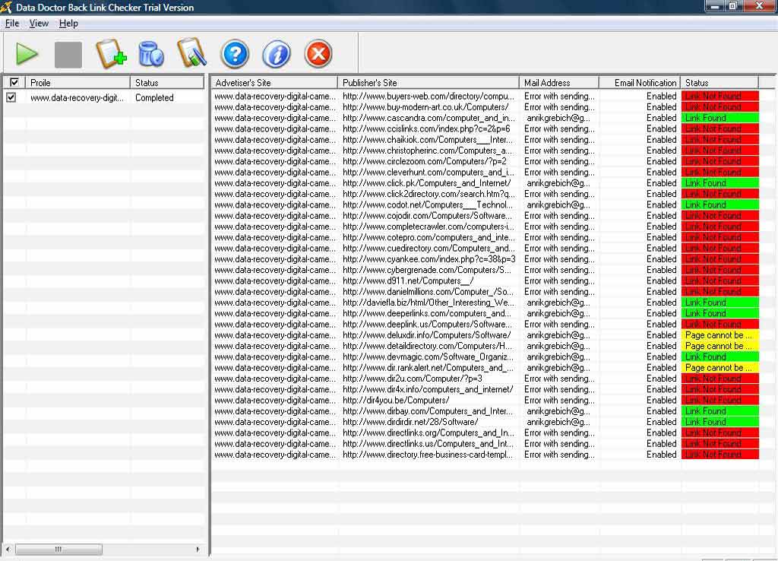The height and width of the screenshot is (561, 778).
Task: Select the cuedirectory.com row
Action: click(486, 249)
